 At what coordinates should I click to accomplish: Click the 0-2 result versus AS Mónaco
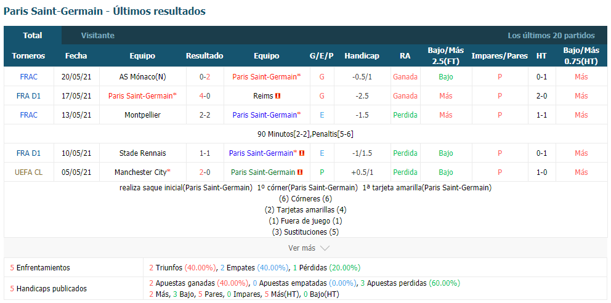(204, 77)
